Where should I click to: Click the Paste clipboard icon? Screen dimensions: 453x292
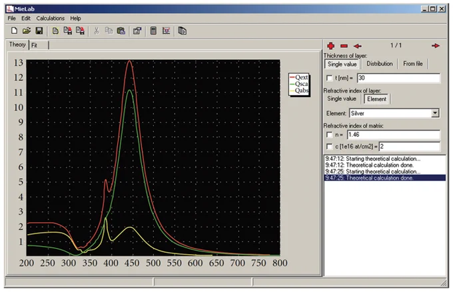tap(121, 31)
